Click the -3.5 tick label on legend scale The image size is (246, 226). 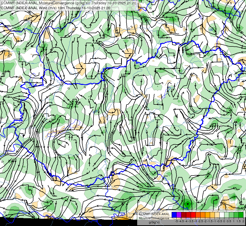[x=191, y=221]
